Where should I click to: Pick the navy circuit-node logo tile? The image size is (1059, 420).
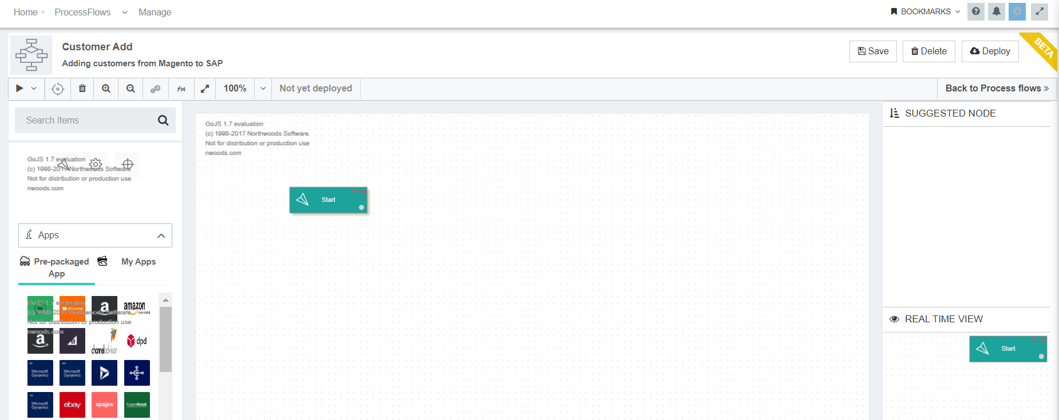[x=137, y=373]
